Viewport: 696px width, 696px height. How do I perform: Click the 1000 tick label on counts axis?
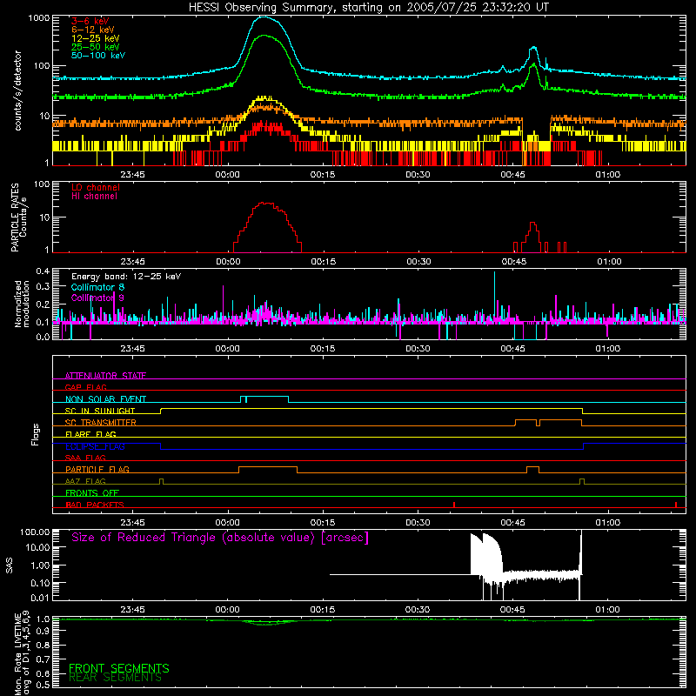38,18
